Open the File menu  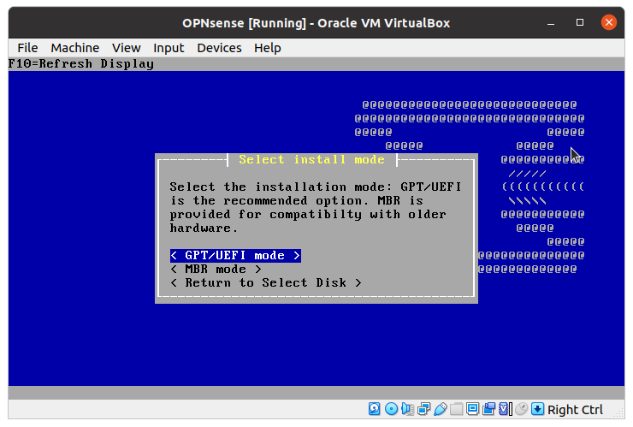[x=27, y=48]
